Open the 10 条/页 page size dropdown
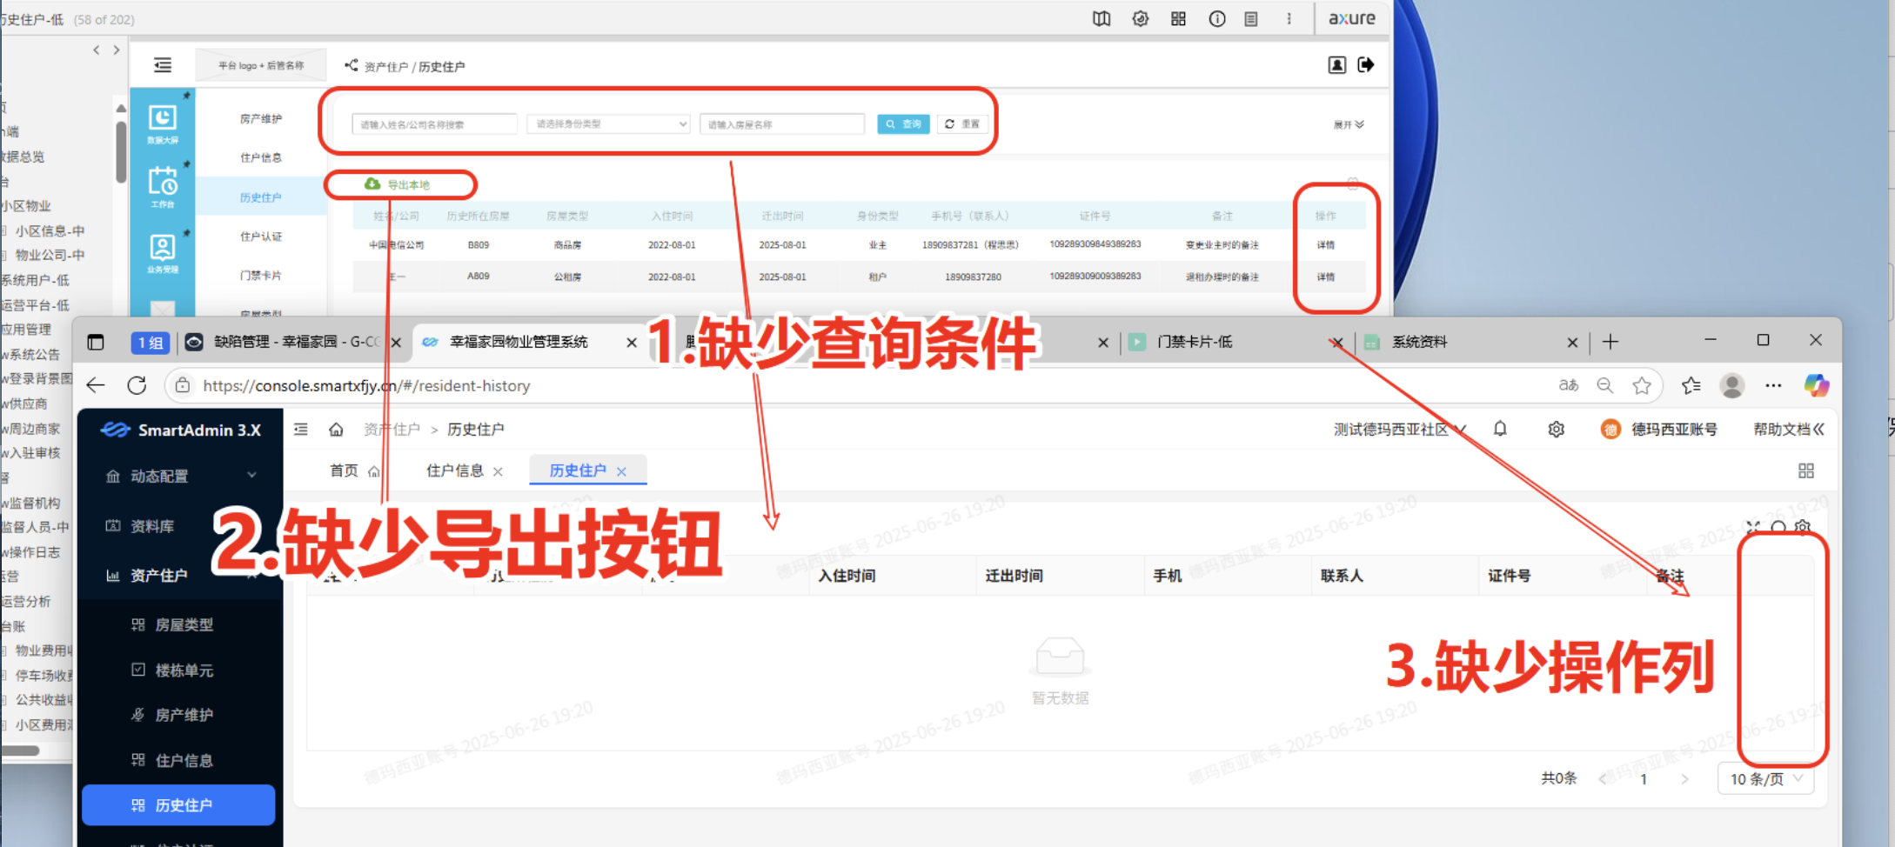 point(1765,779)
